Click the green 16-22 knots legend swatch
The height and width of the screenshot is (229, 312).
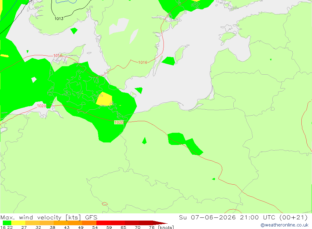[7, 223]
